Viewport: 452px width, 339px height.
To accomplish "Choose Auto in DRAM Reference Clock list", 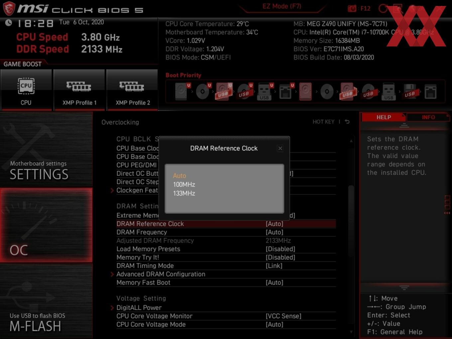I will pyautogui.click(x=179, y=175).
